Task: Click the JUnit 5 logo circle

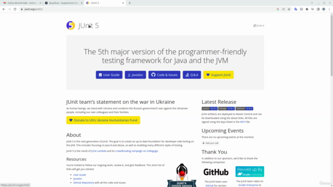Action: [71, 25]
